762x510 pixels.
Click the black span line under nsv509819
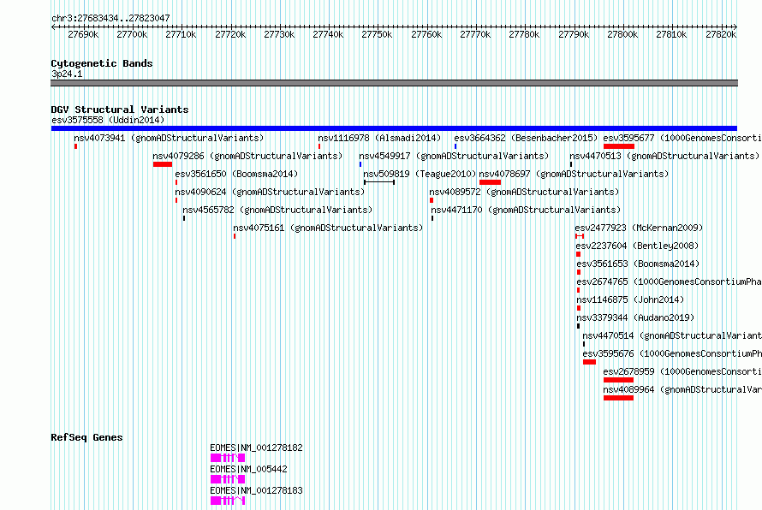pyautogui.click(x=379, y=182)
